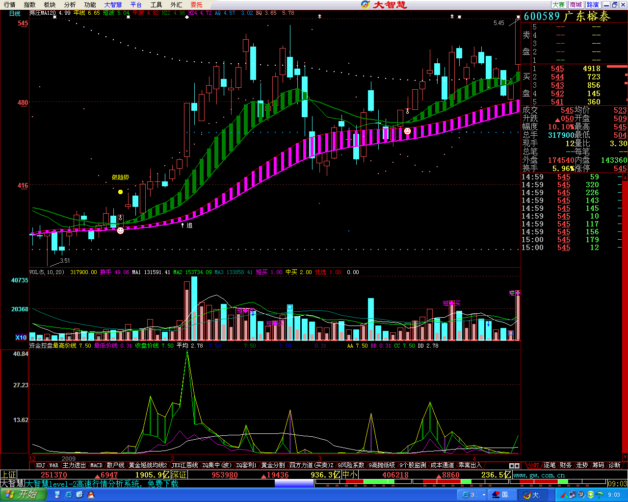Open the 分析 menu

pyautogui.click(x=70, y=4)
